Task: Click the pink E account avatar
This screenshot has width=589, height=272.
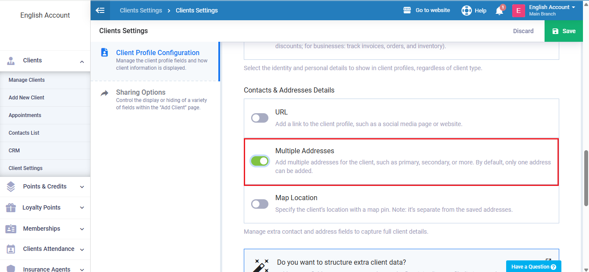Action: click(518, 11)
